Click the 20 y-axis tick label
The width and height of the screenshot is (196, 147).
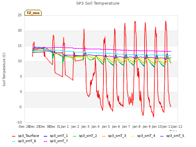[20, 31]
